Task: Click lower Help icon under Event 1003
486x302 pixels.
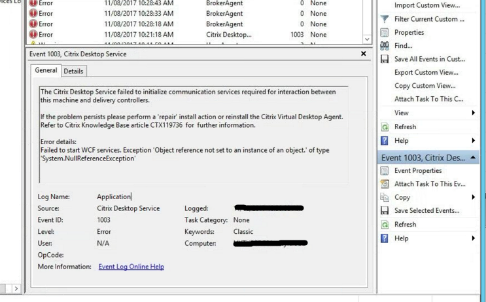Action: 385,238
